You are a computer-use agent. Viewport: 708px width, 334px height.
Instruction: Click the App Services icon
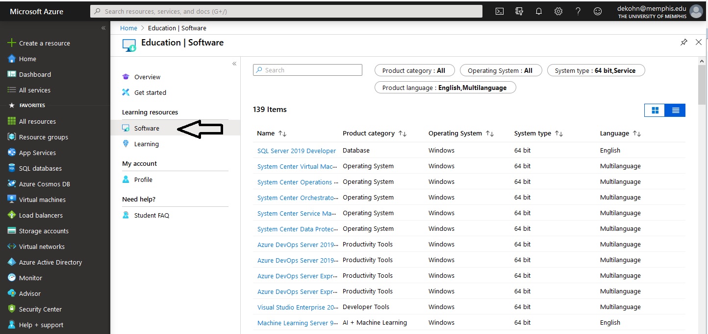click(12, 153)
